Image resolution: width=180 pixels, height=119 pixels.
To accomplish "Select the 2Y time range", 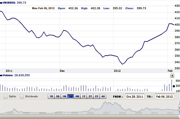I will coord(90,96).
